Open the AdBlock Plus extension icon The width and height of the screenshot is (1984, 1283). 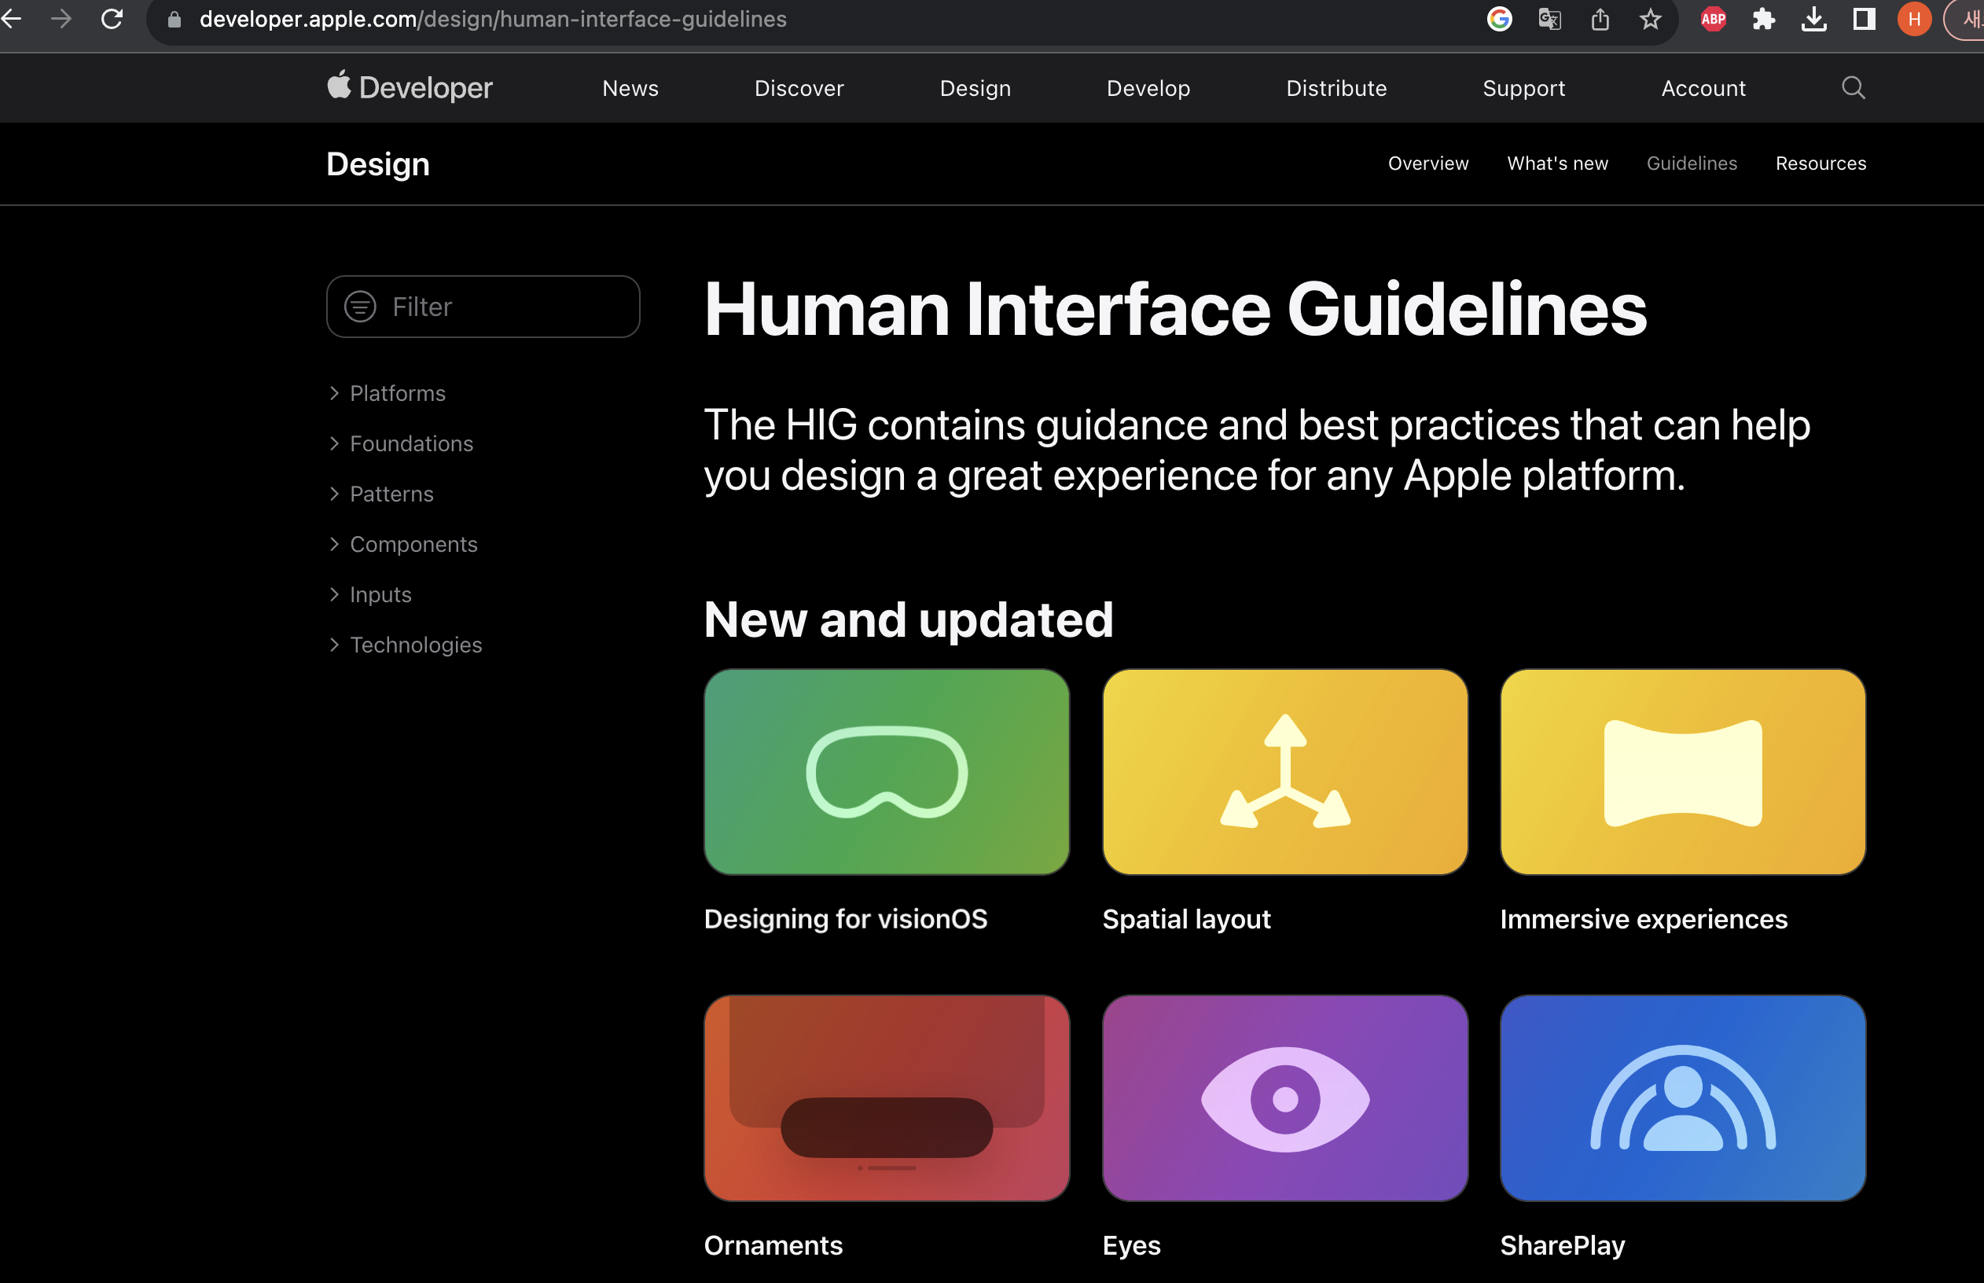[1713, 18]
